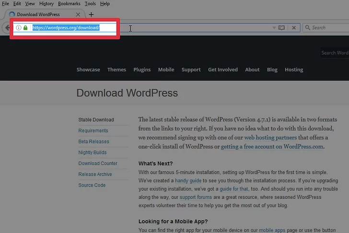This screenshot has height=233, width=349.
Task: Click the stop loading X button
Action: [294, 28]
